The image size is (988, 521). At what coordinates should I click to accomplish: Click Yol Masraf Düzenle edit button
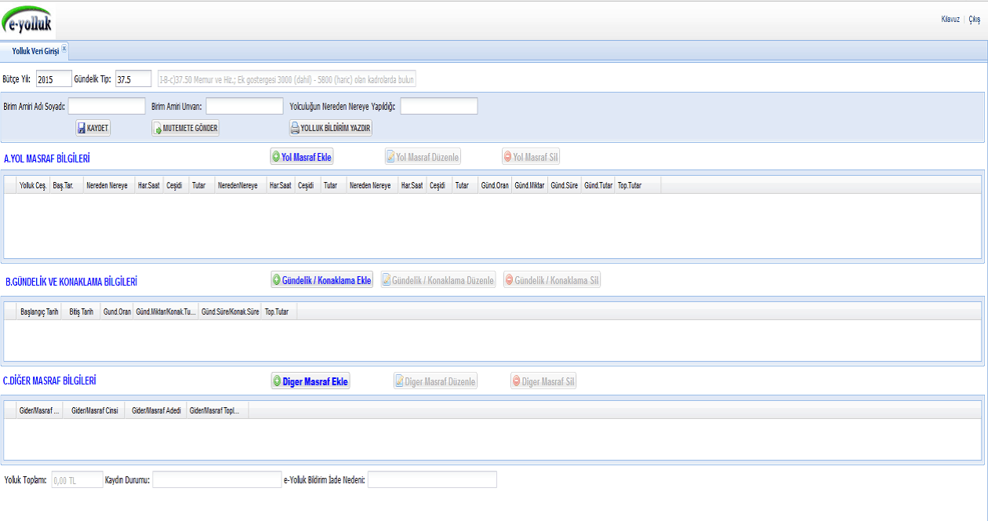pos(423,157)
